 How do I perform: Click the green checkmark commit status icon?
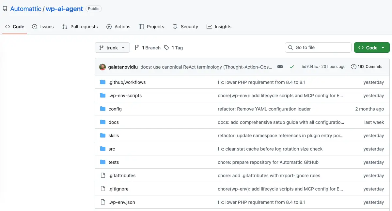(x=292, y=66)
